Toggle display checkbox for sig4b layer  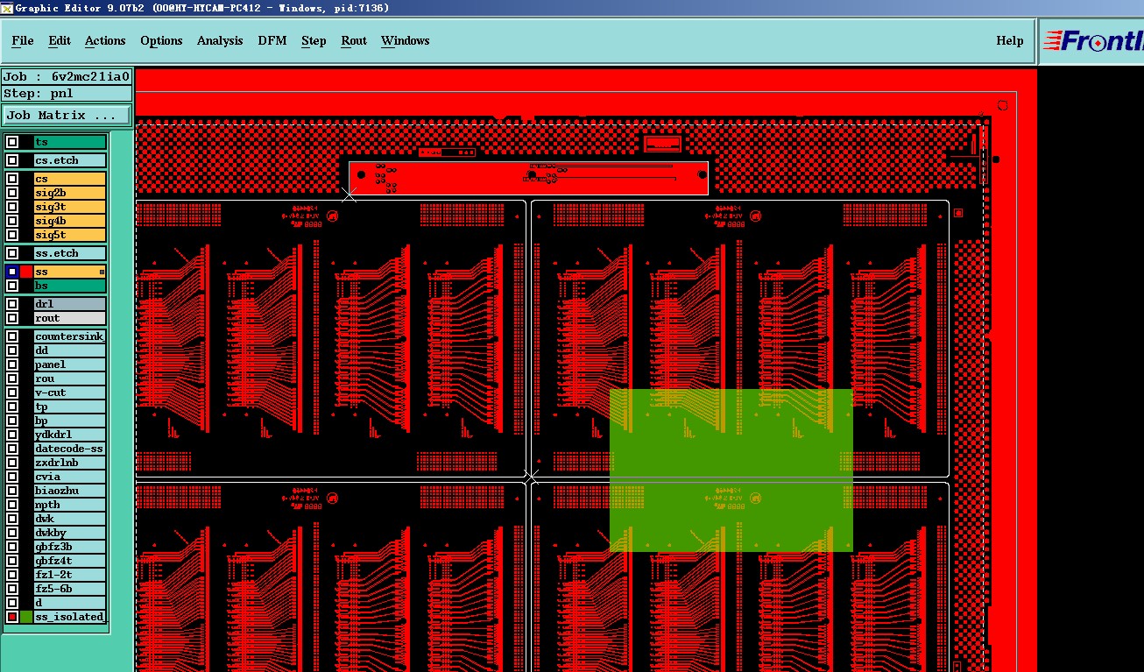tap(12, 221)
